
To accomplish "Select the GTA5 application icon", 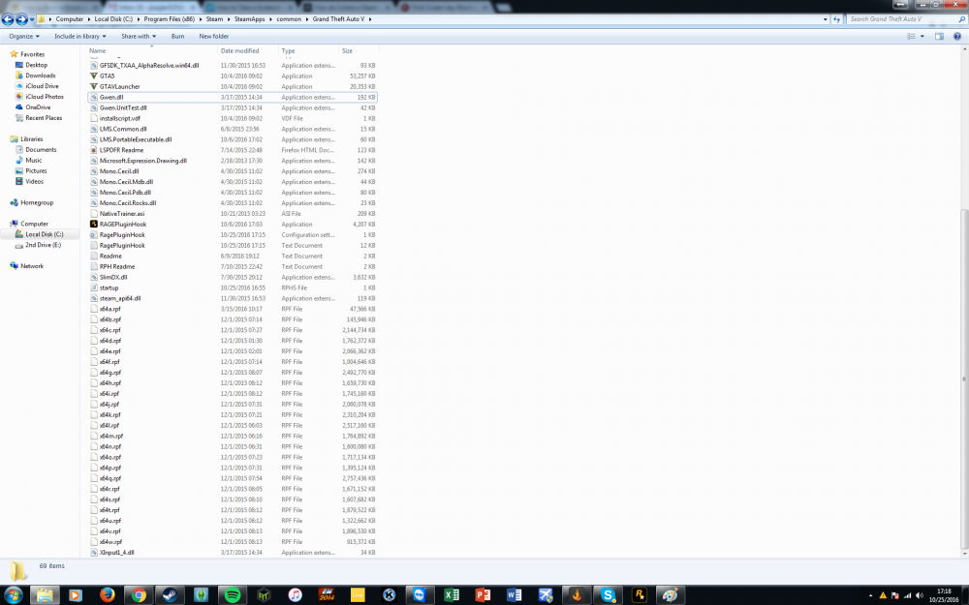I will tap(94, 76).
